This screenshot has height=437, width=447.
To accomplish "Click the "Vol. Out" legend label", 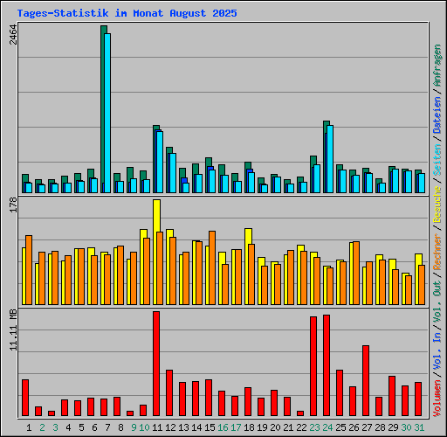I will (437, 302).
